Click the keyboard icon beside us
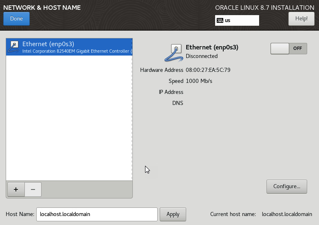Viewport: 319px width, 225px height. pyautogui.click(x=220, y=20)
